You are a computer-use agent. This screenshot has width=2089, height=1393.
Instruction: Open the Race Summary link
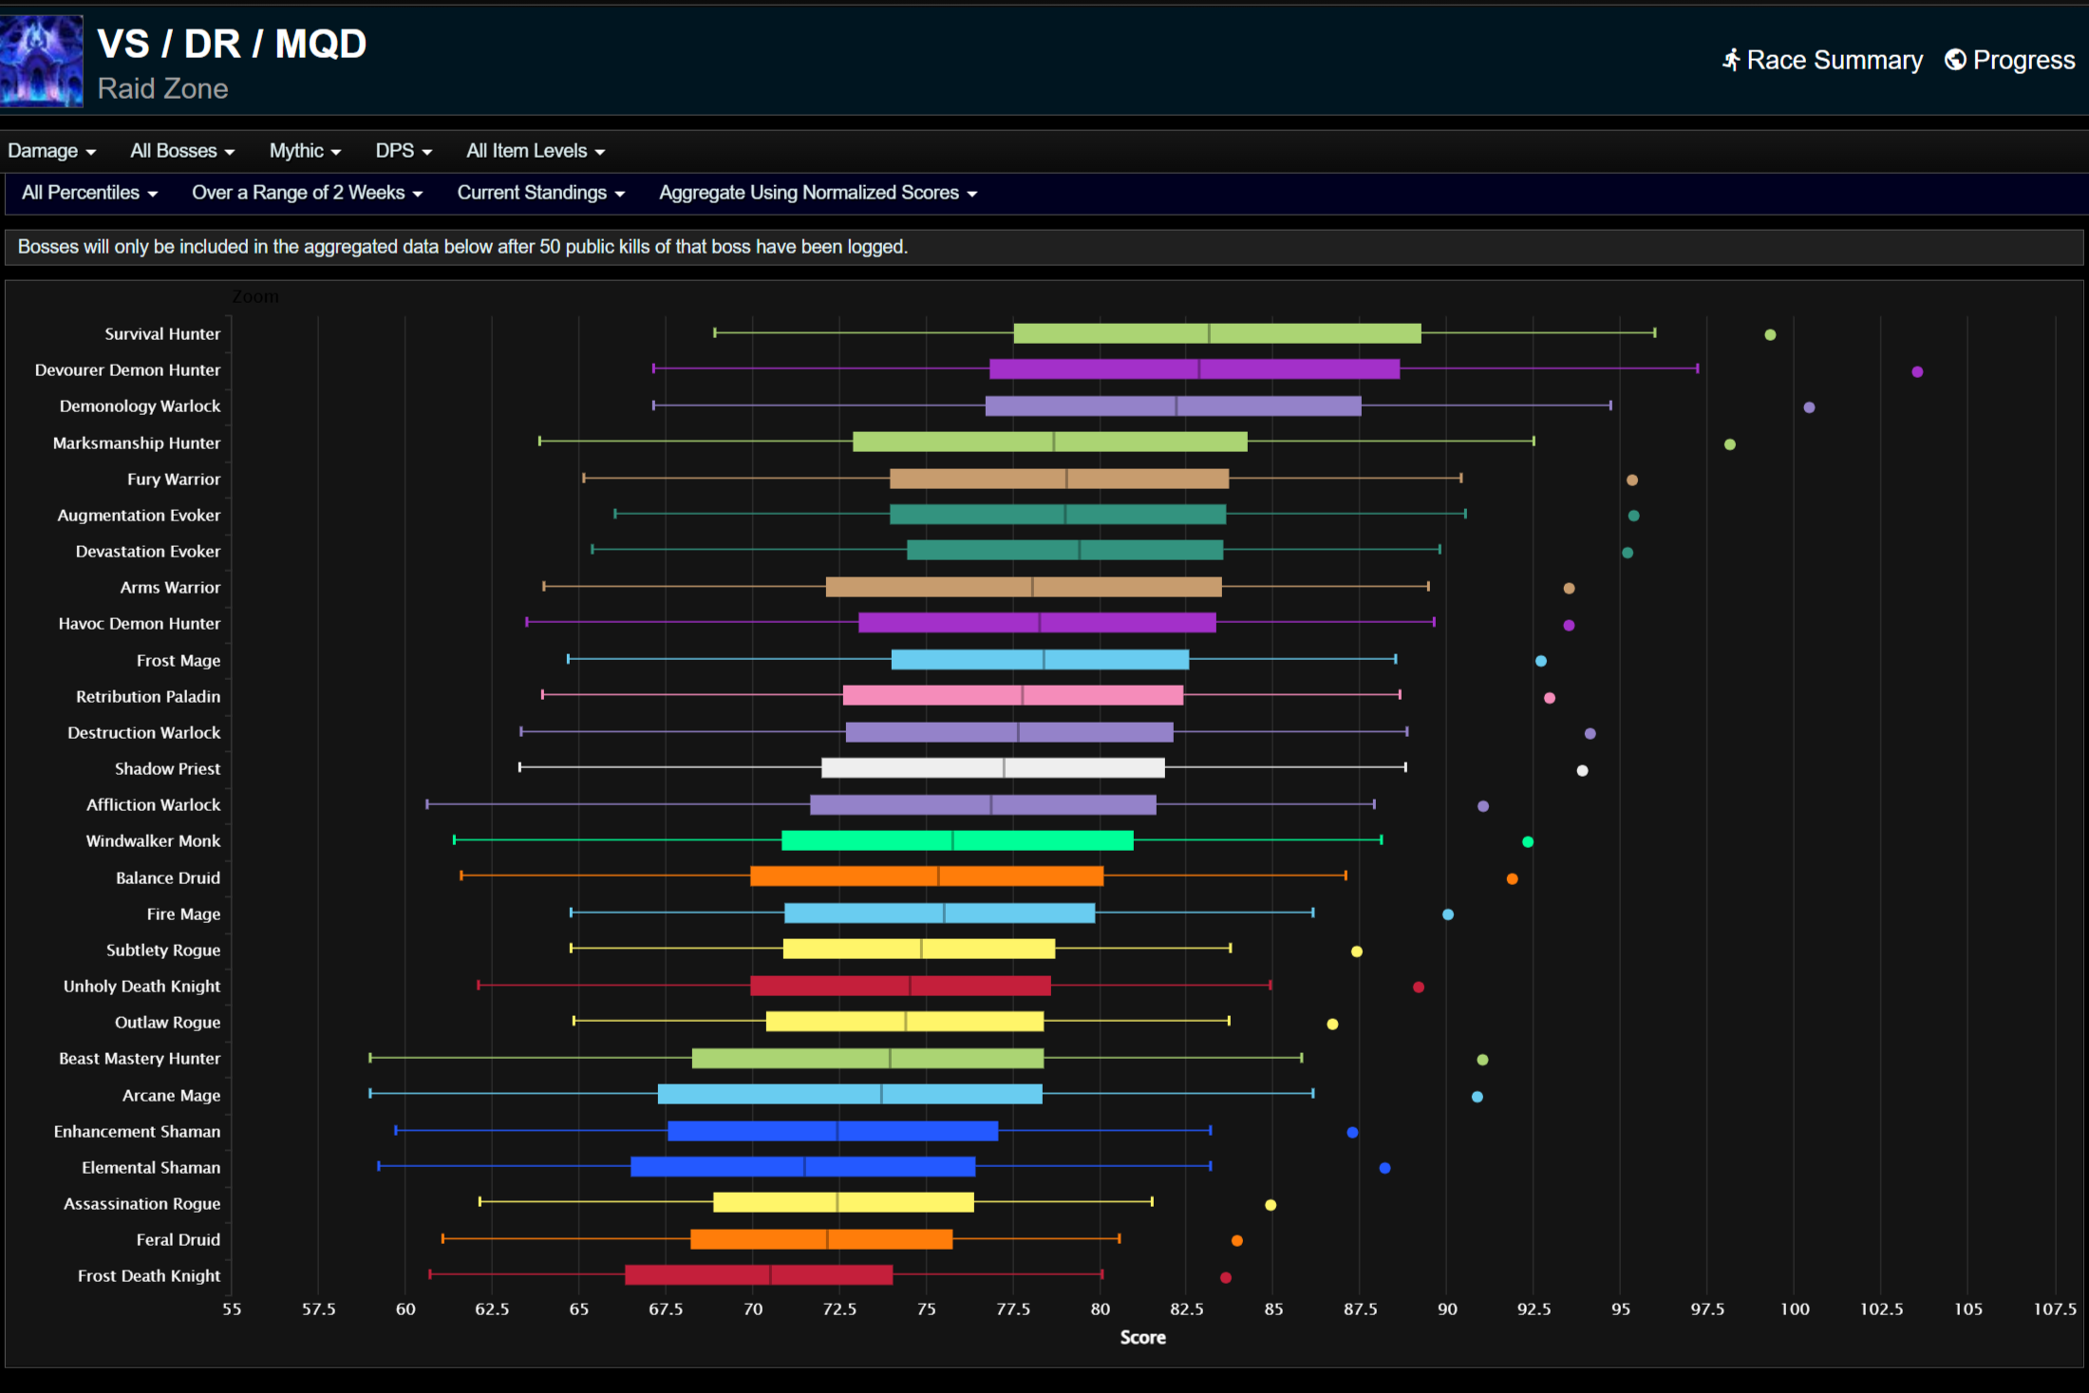tap(1834, 61)
